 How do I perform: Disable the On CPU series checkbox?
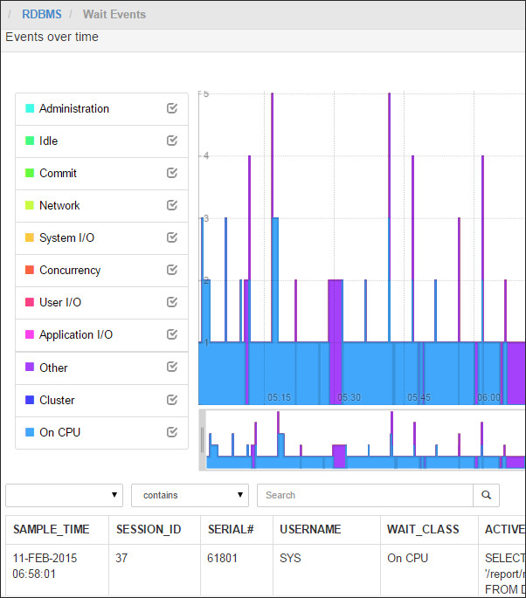click(172, 432)
